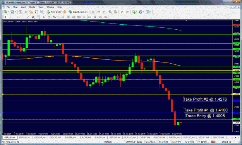Image resolution: width=242 pixels, height=145 pixels.
Task: Open the Periods clock icon
Action: tap(141, 12)
